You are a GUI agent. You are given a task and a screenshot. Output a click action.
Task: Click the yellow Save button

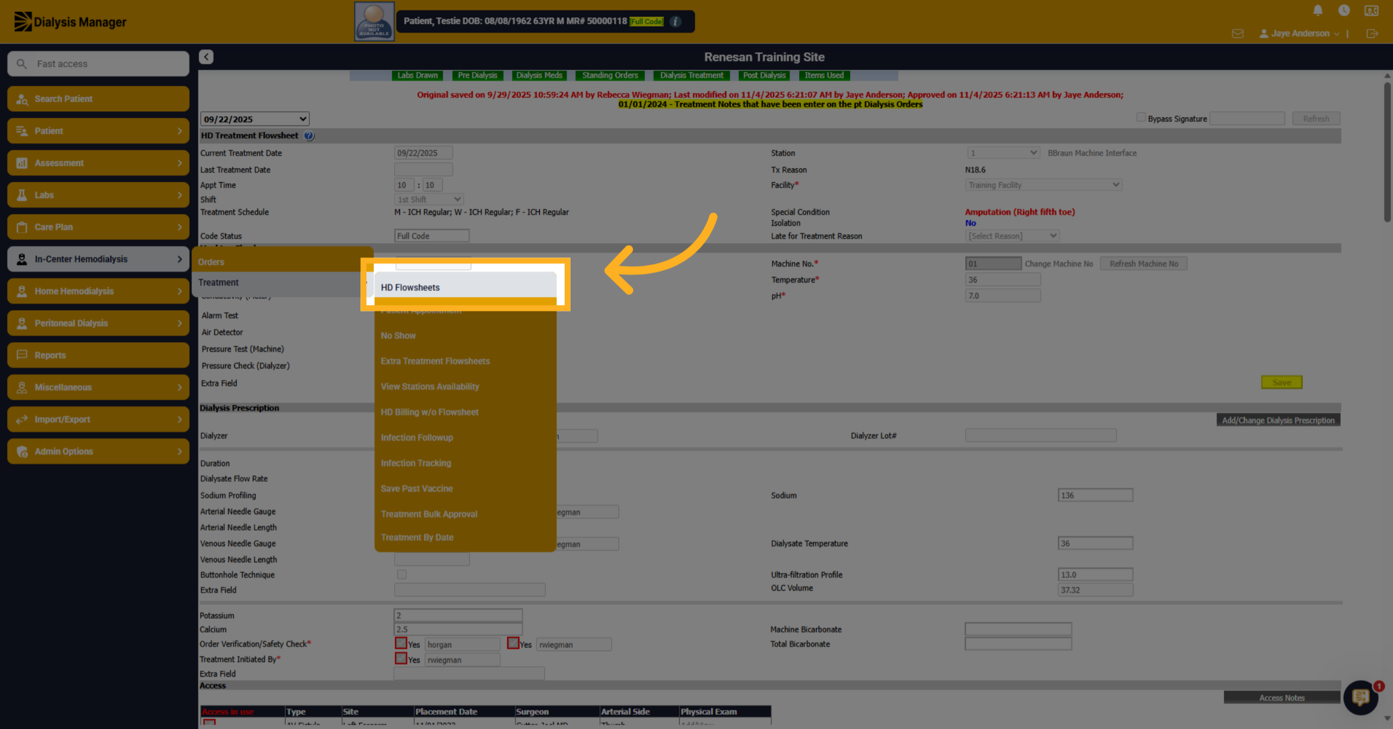tap(1282, 382)
